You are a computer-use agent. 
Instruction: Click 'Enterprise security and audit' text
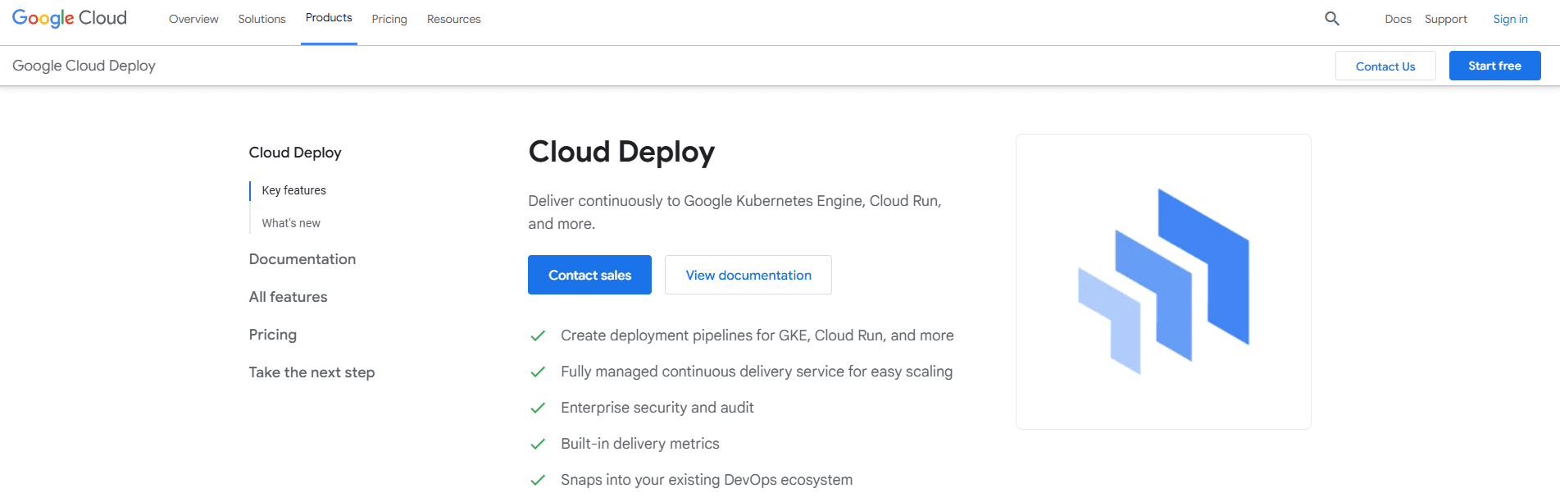pyautogui.click(x=657, y=408)
